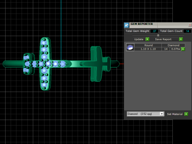Viewport: 192px width, 144px height.
Task: Click the 0.07tw weight cell
Action: point(176,49)
